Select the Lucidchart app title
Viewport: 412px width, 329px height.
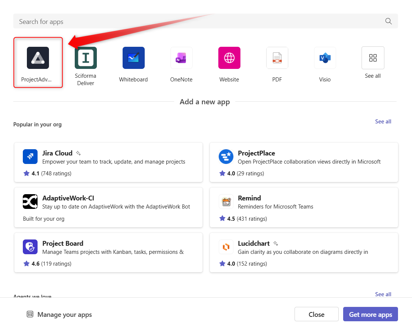point(254,243)
